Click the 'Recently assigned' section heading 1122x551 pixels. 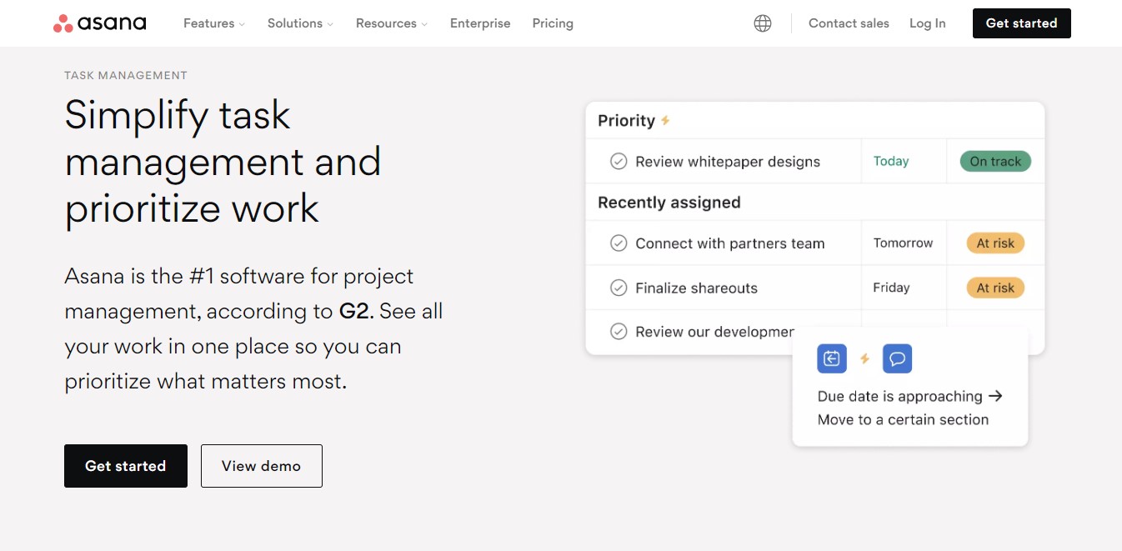click(x=669, y=203)
